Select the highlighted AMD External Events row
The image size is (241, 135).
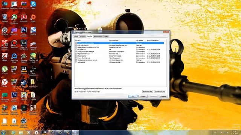click(119, 43)
